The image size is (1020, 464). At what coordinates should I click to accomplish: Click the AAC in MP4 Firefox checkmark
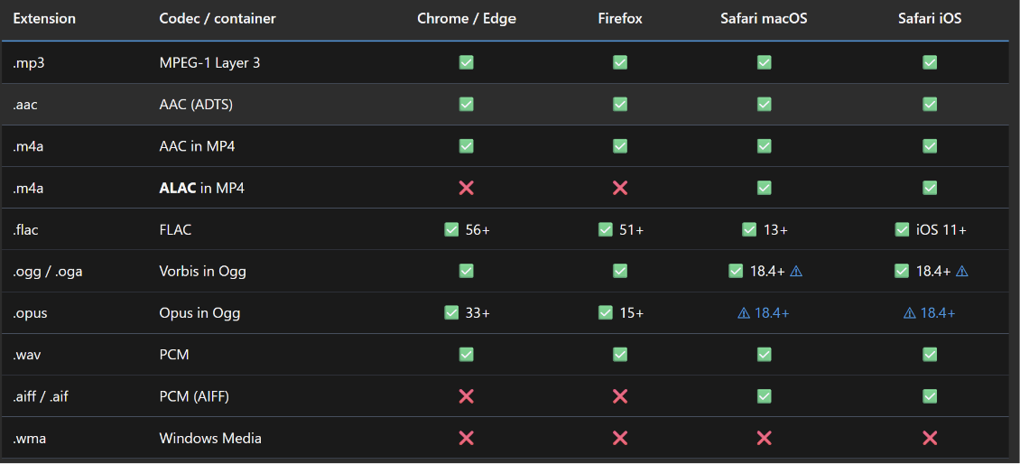tap(620, 145)
